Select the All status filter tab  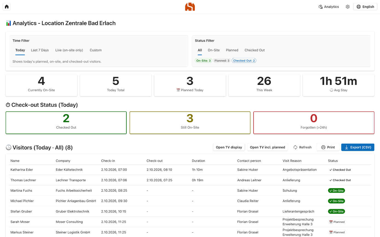coord(200,50)
